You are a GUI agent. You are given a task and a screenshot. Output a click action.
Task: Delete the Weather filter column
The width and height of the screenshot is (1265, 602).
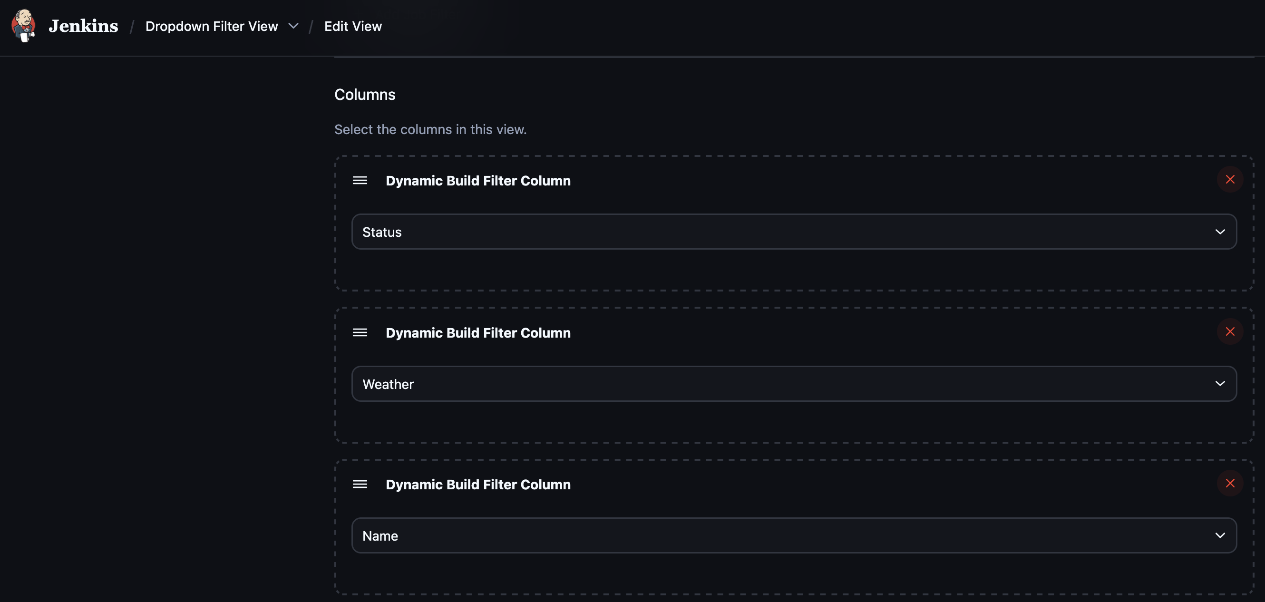pos(1230,331)
